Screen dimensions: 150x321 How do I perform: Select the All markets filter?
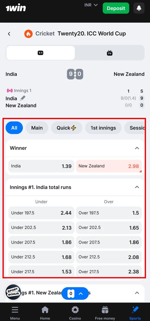[x=14, y=128]
